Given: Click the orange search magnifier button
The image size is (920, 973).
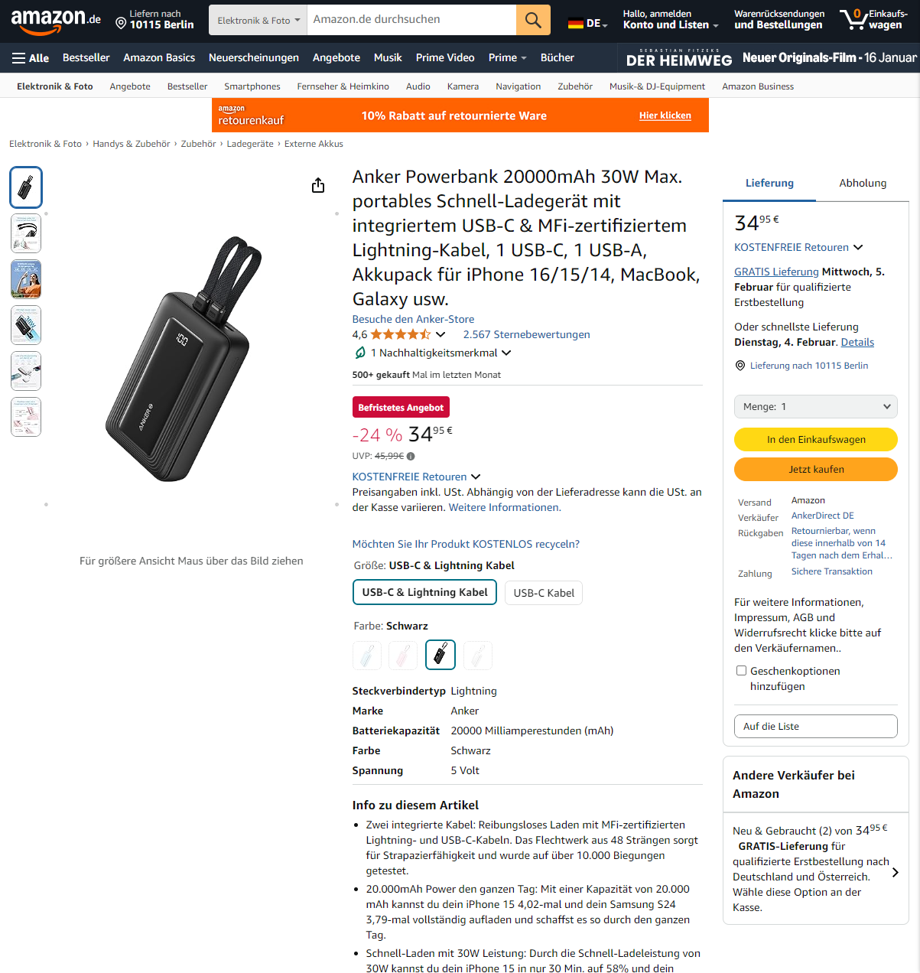Looking at the screenshot, I should click(x=533, y=20).
